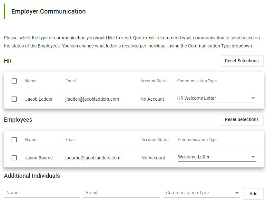Focus the Email field under Additional Individuals
This screenshot has width=266, height=202.
point(122,193)
